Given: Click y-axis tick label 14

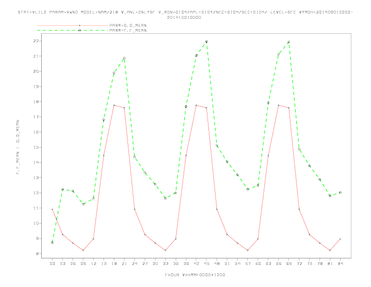Looking at the screenshot, I should pos(36,162).
